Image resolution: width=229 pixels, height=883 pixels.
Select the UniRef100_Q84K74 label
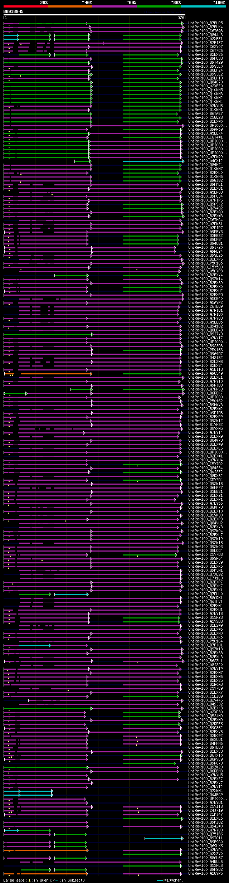coord(205,165)
